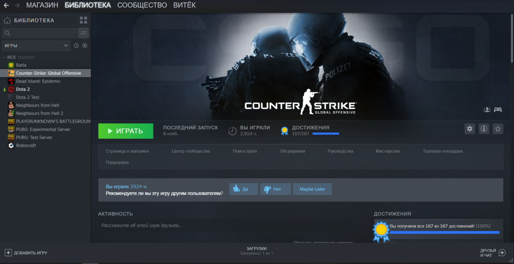Show ready-to-play games icon
Image resolution: width=514 pixels, height=264 pixels.
[x=85, y=45]
